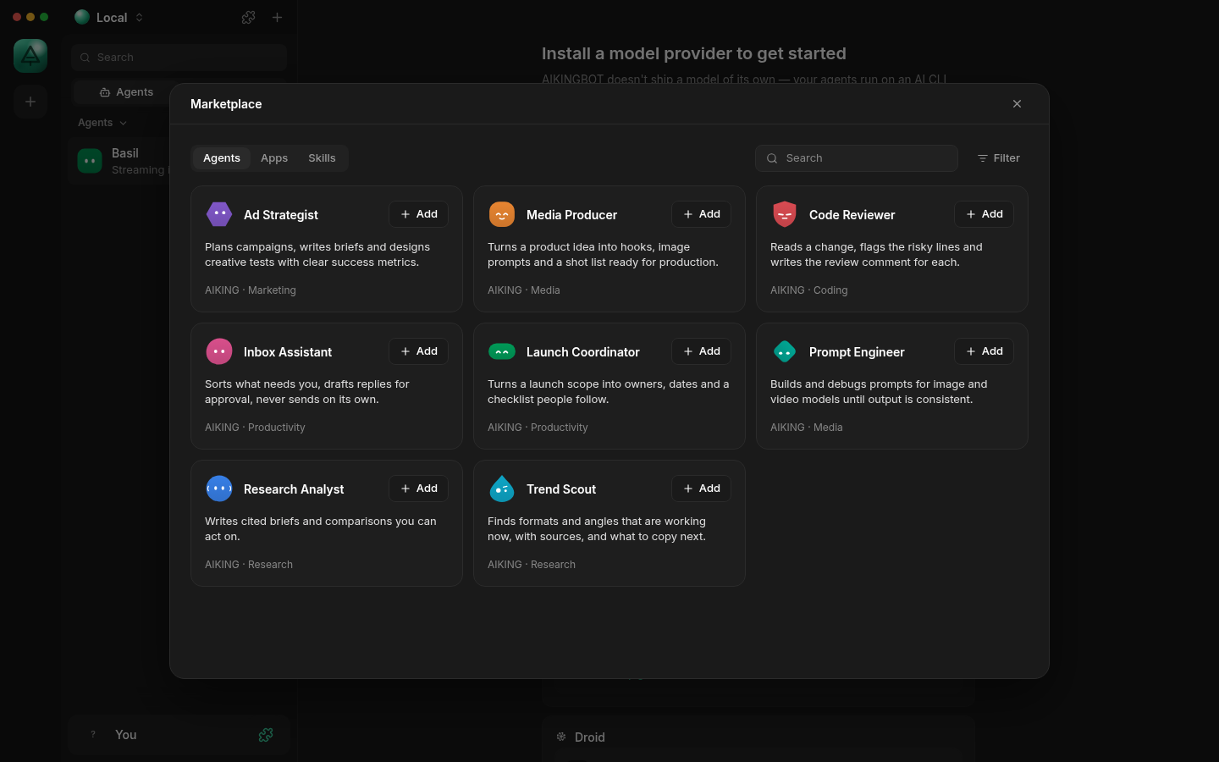Select the Agents tab in the sidebar
The height and width of the screenshot is (762, 1219).
127,92
